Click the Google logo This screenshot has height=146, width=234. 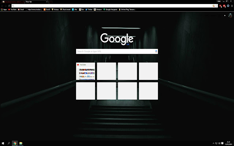click(117, 39)
